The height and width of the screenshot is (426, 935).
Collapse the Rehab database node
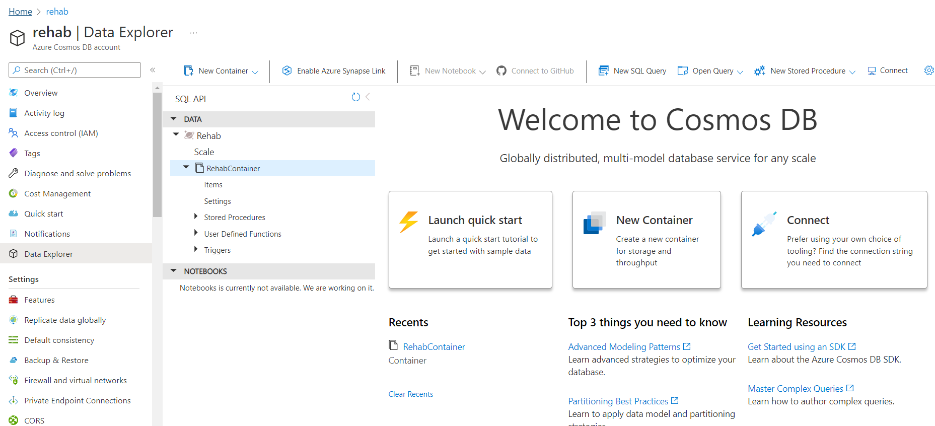pos(176,134)
